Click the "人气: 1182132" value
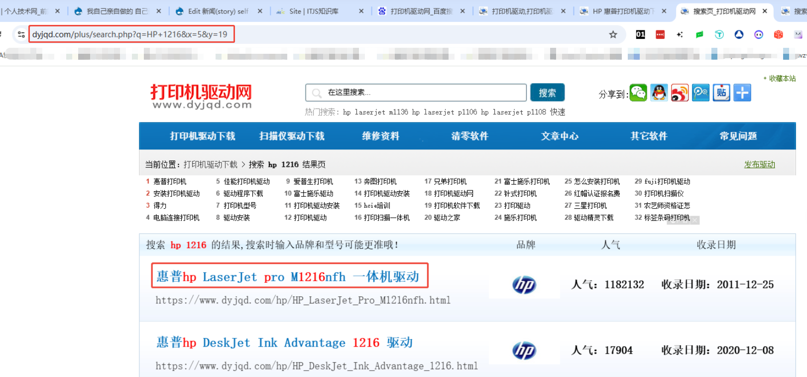The image size is (807, 377). [607, 284]
